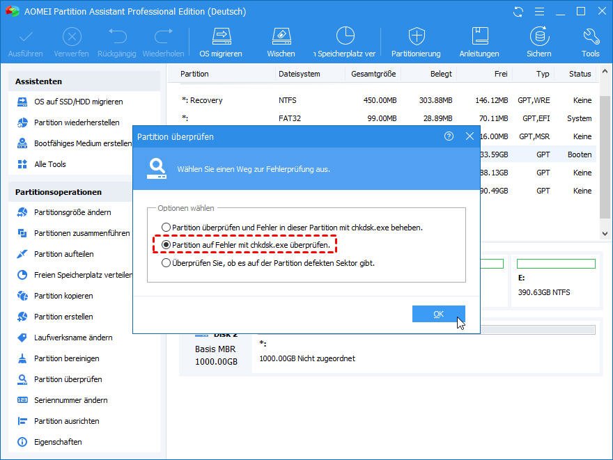Open Alle Tools in sidebar
Image resolution: width=613 pixels, height=460 pixels.
coord(42,164)
